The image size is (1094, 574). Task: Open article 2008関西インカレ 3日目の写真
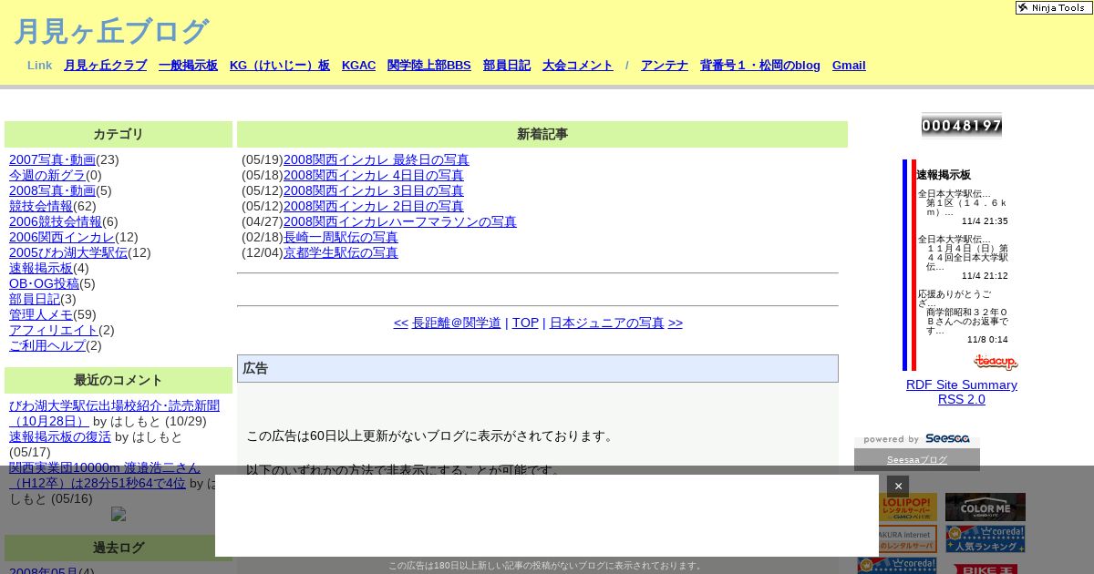[374, 190]
